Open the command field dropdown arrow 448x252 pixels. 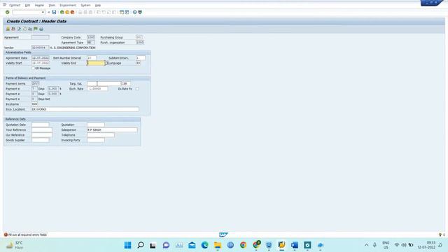(43, 13)
